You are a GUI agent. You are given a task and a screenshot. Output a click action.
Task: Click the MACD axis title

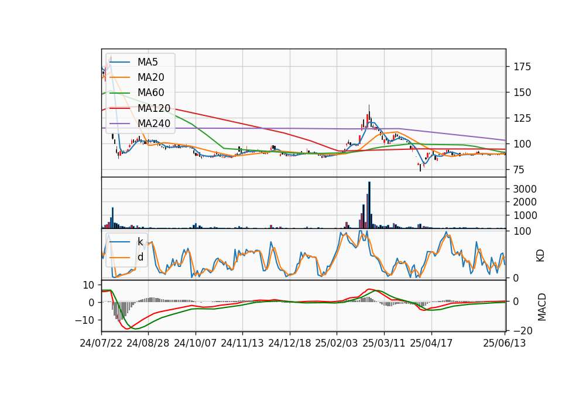point(542,307)
